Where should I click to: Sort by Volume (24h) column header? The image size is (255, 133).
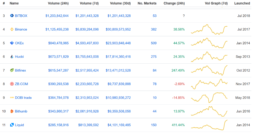[58, 3]
